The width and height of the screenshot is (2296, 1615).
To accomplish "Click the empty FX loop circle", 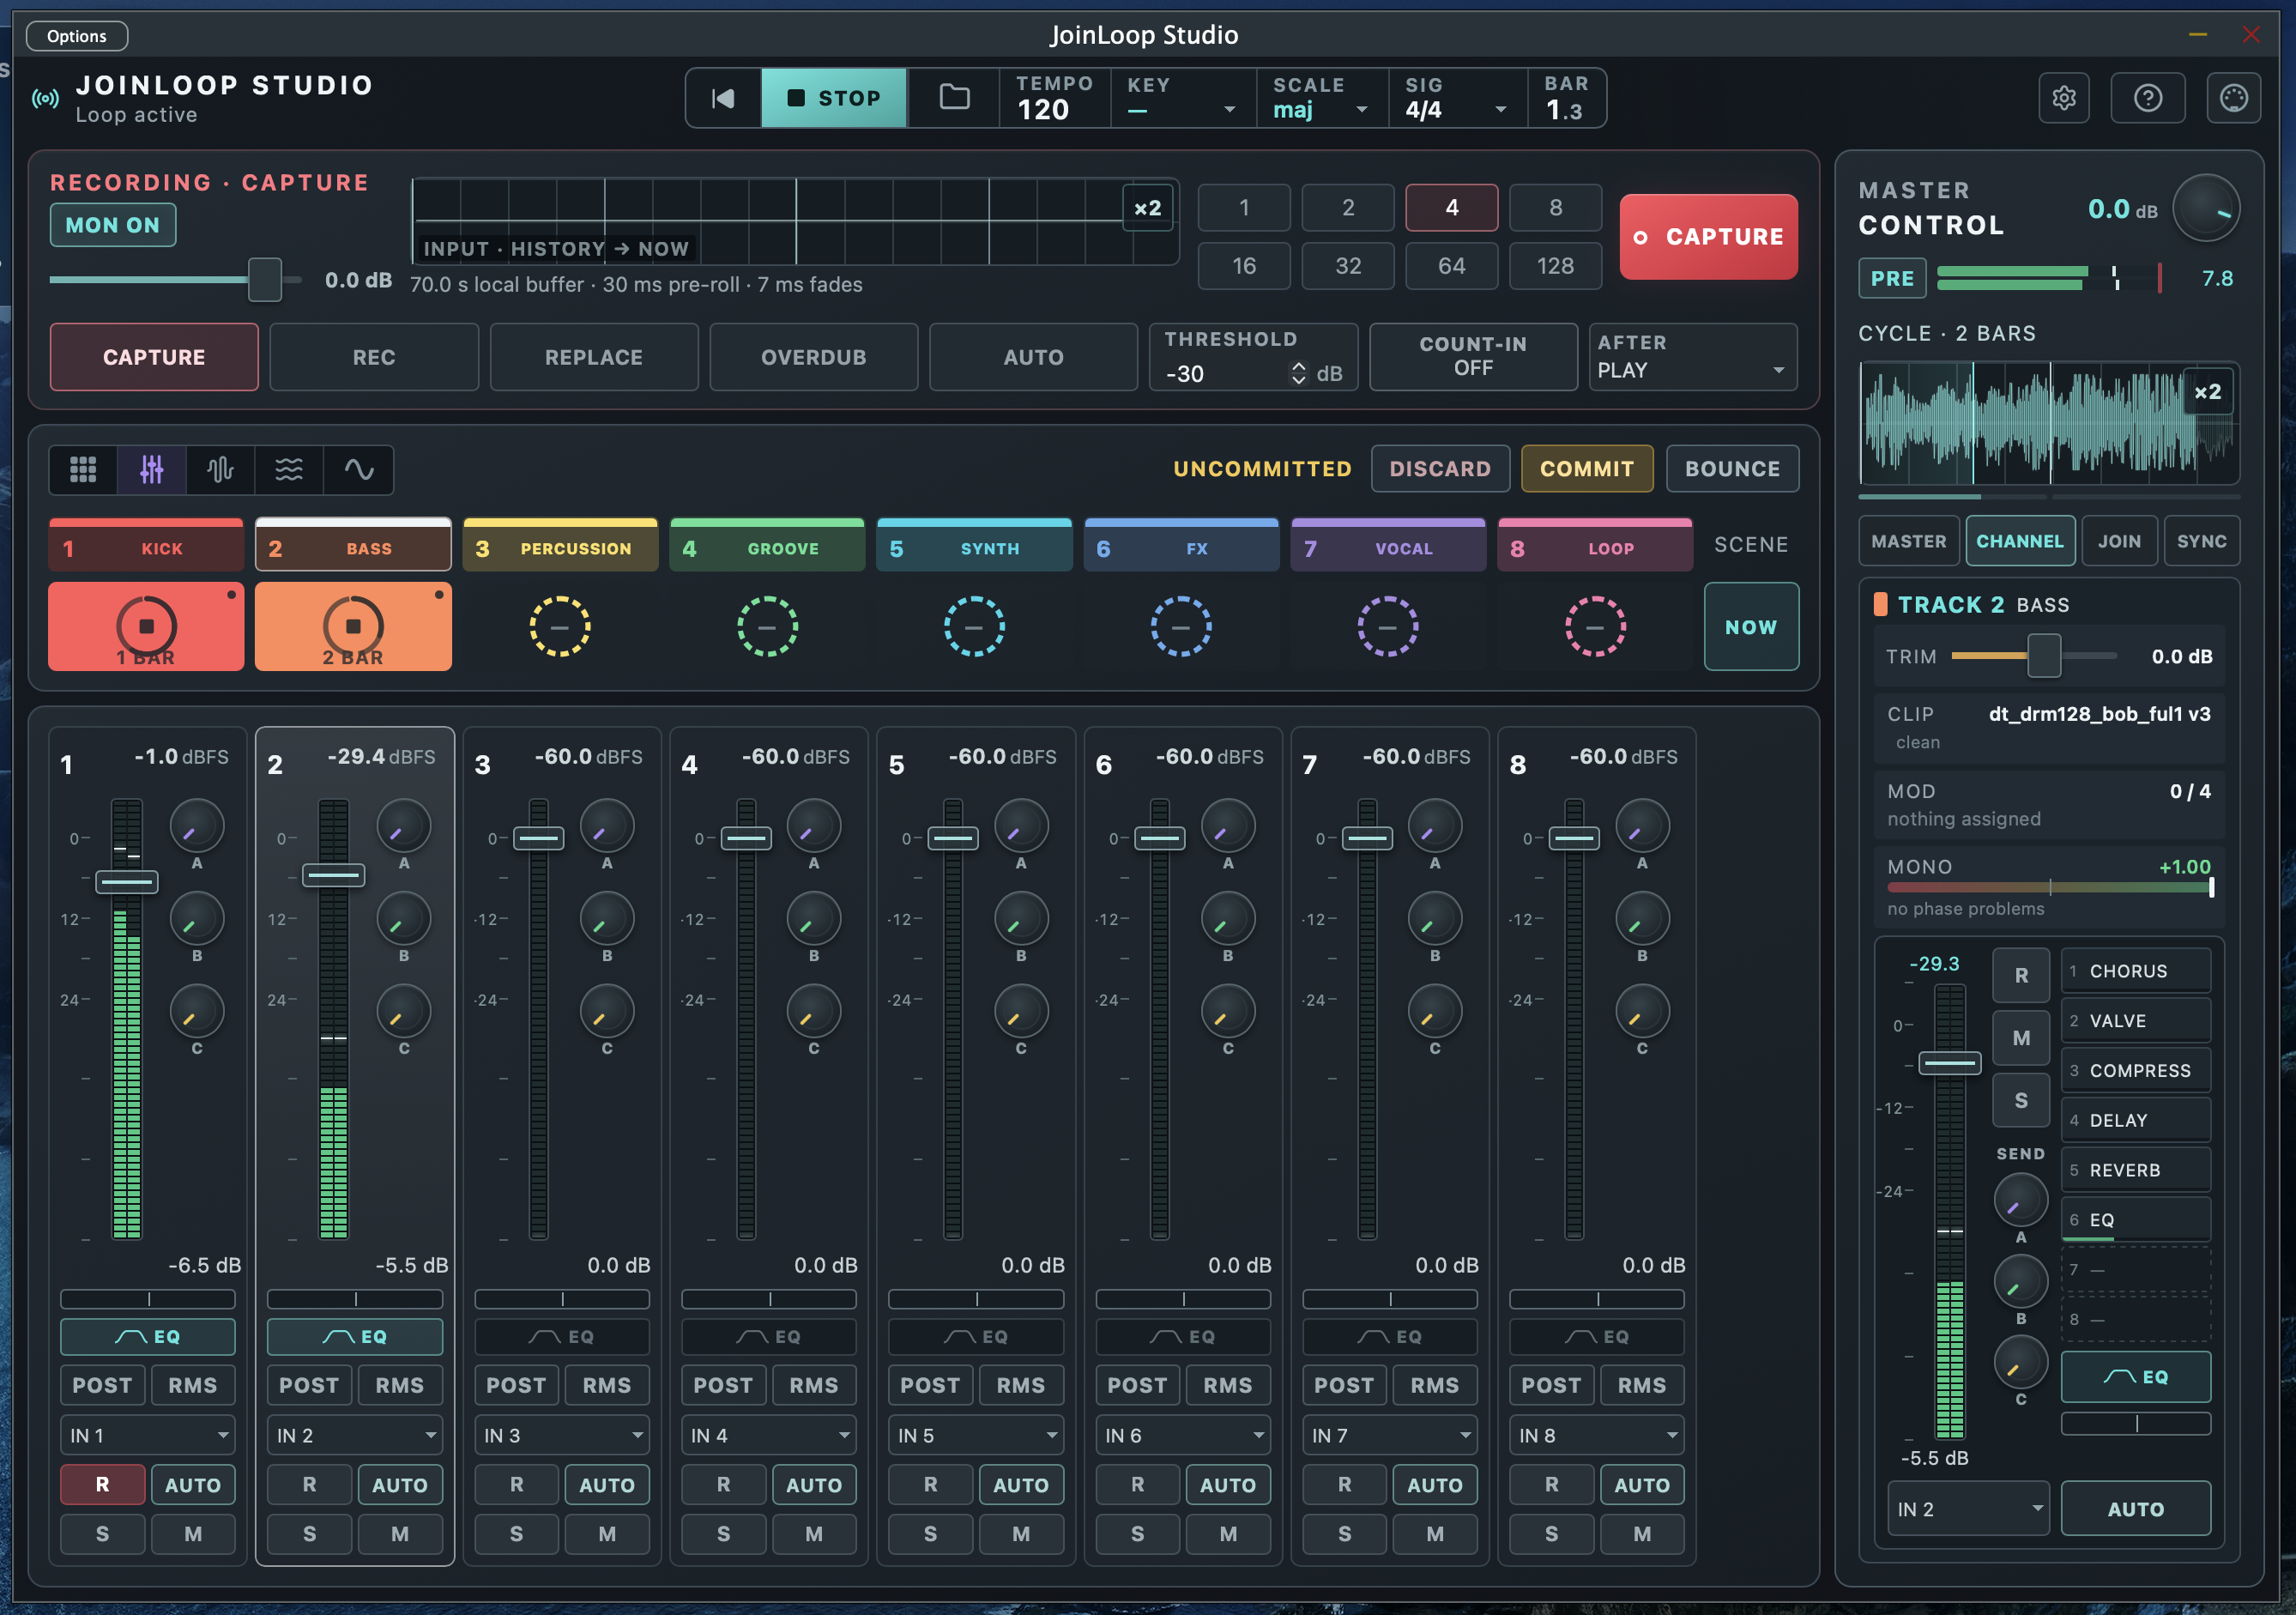I will pyautogui.click(x=1181, y=627).
